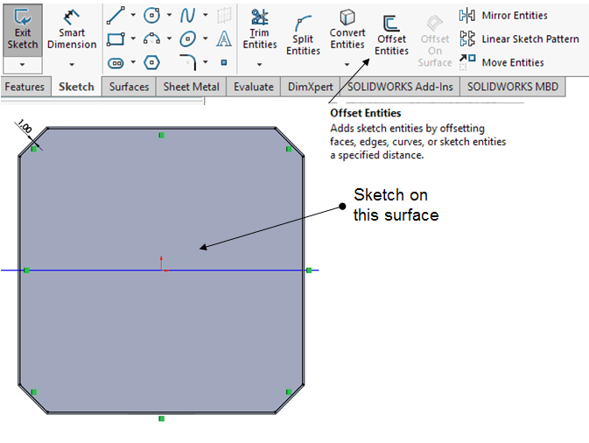Choose the Polygon sketch tool
589x443 pixels.
tap(152, 62)
